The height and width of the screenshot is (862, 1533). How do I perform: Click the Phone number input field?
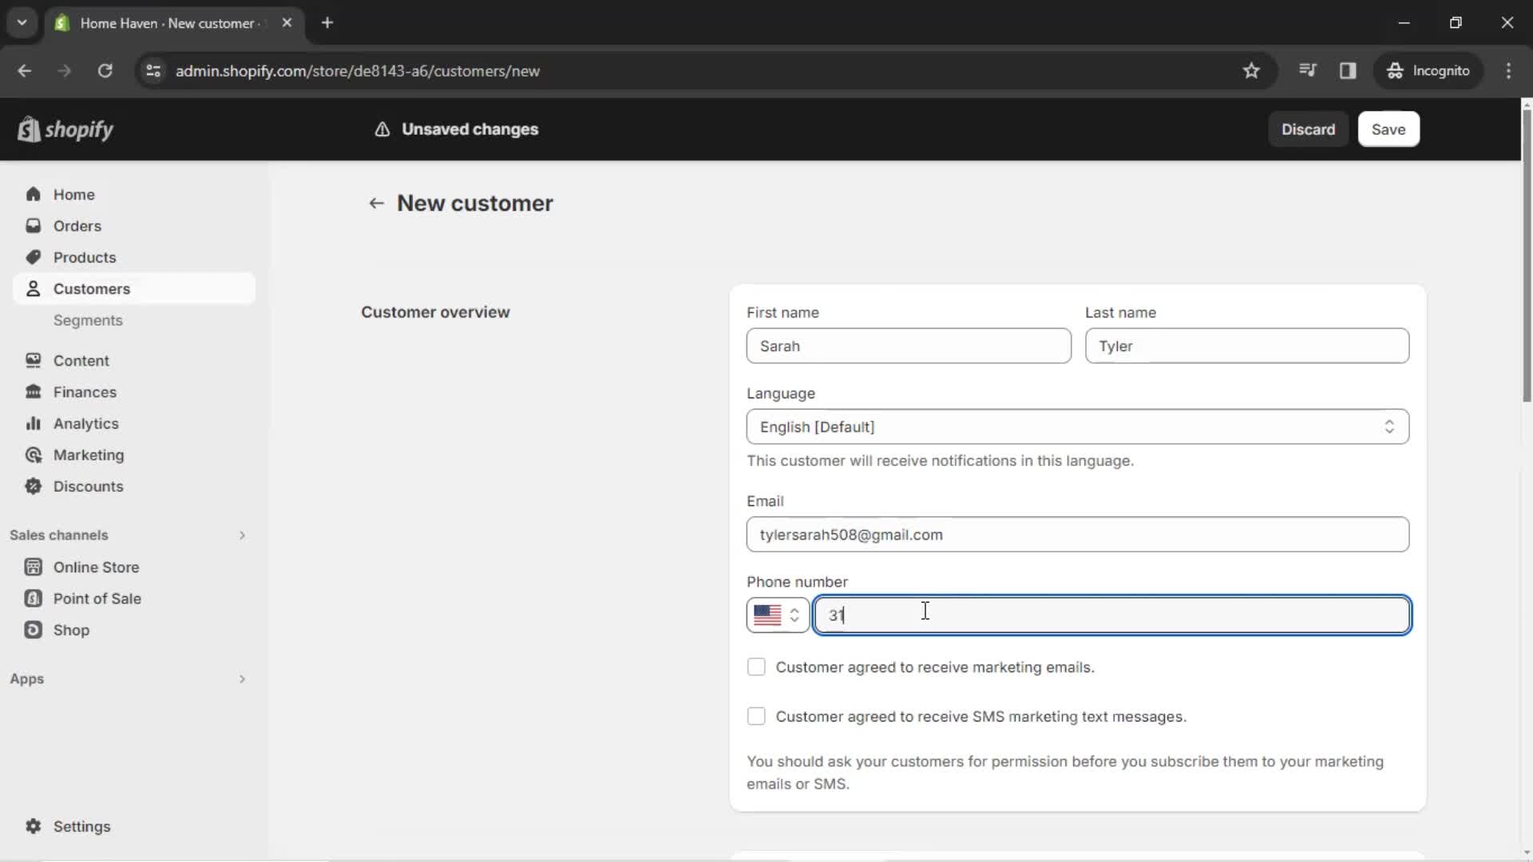tap(1111, 615)
